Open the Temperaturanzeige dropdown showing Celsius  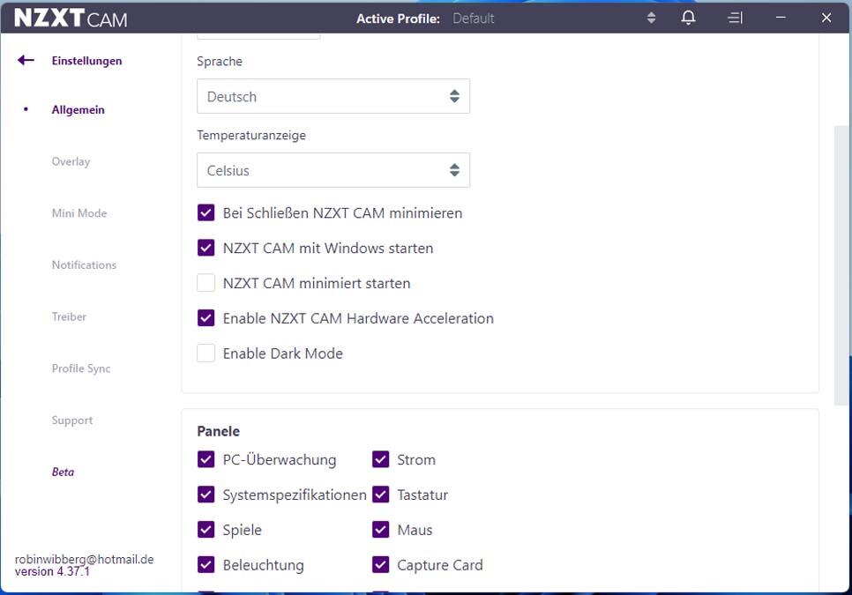click(333, 170)
